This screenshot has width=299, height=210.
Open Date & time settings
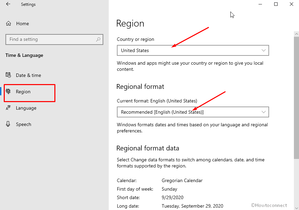29,75
